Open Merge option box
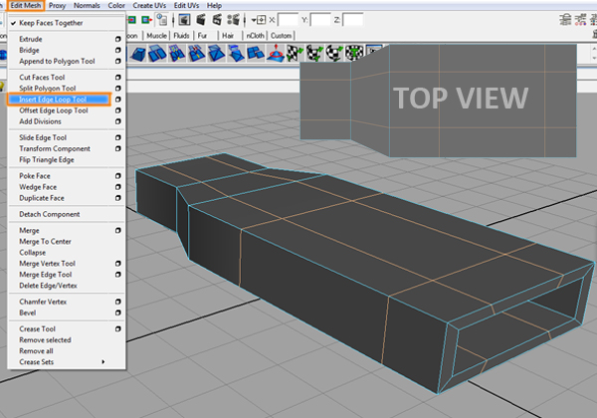The image size is (597, 418). tap(118, 230)
